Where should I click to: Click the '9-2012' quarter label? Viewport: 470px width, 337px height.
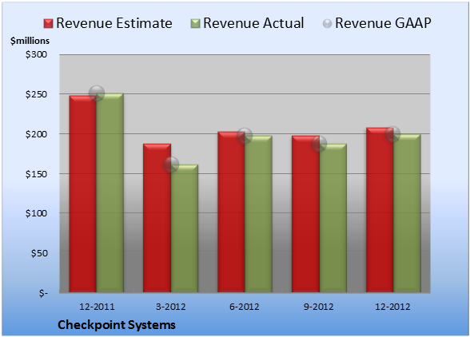click(319, 307)
